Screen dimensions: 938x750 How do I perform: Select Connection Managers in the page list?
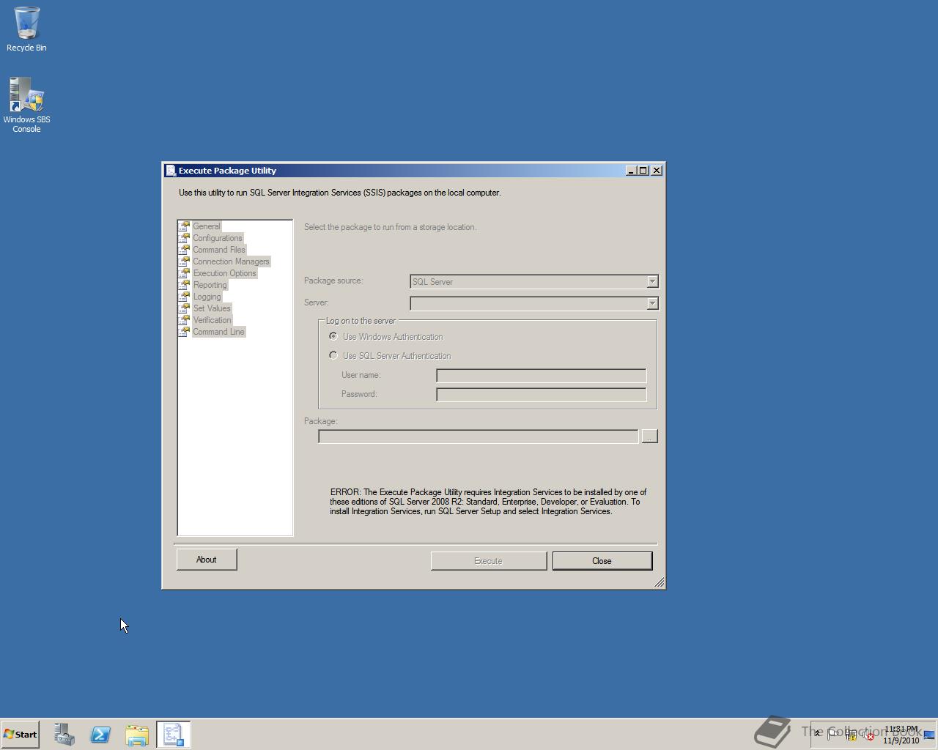[x=231, y=261]
